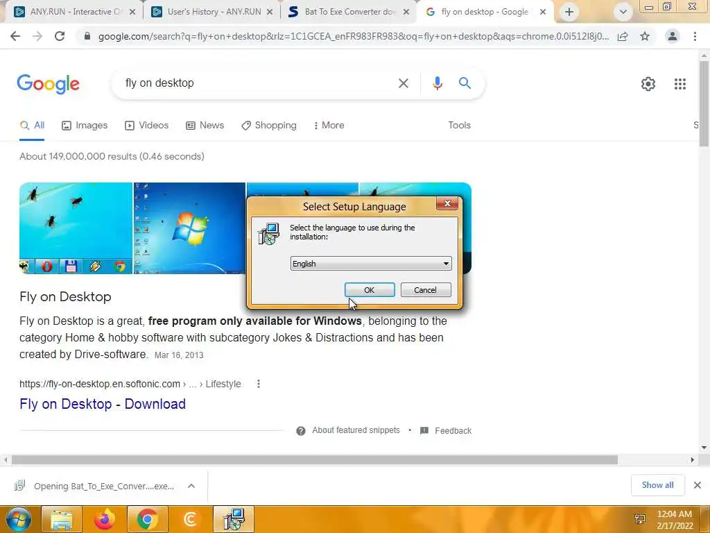The width and height of the screenshot is (710, 533).
Task: Go back to the previous page in Chrome
Action: pos(15,36)
